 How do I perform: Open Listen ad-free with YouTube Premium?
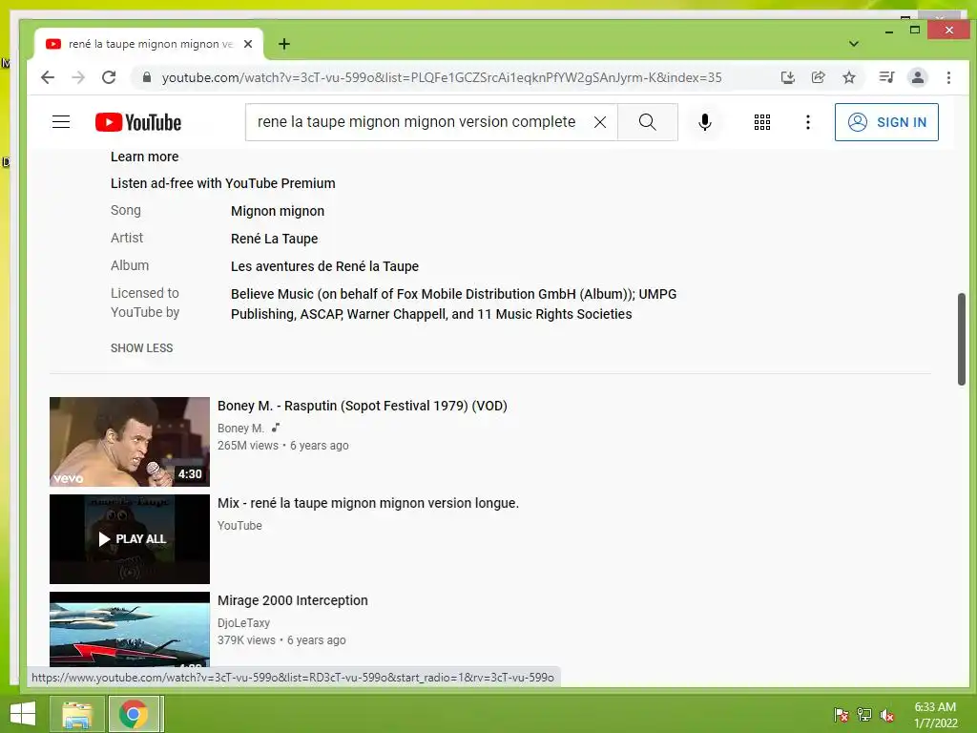coord(223,183)
